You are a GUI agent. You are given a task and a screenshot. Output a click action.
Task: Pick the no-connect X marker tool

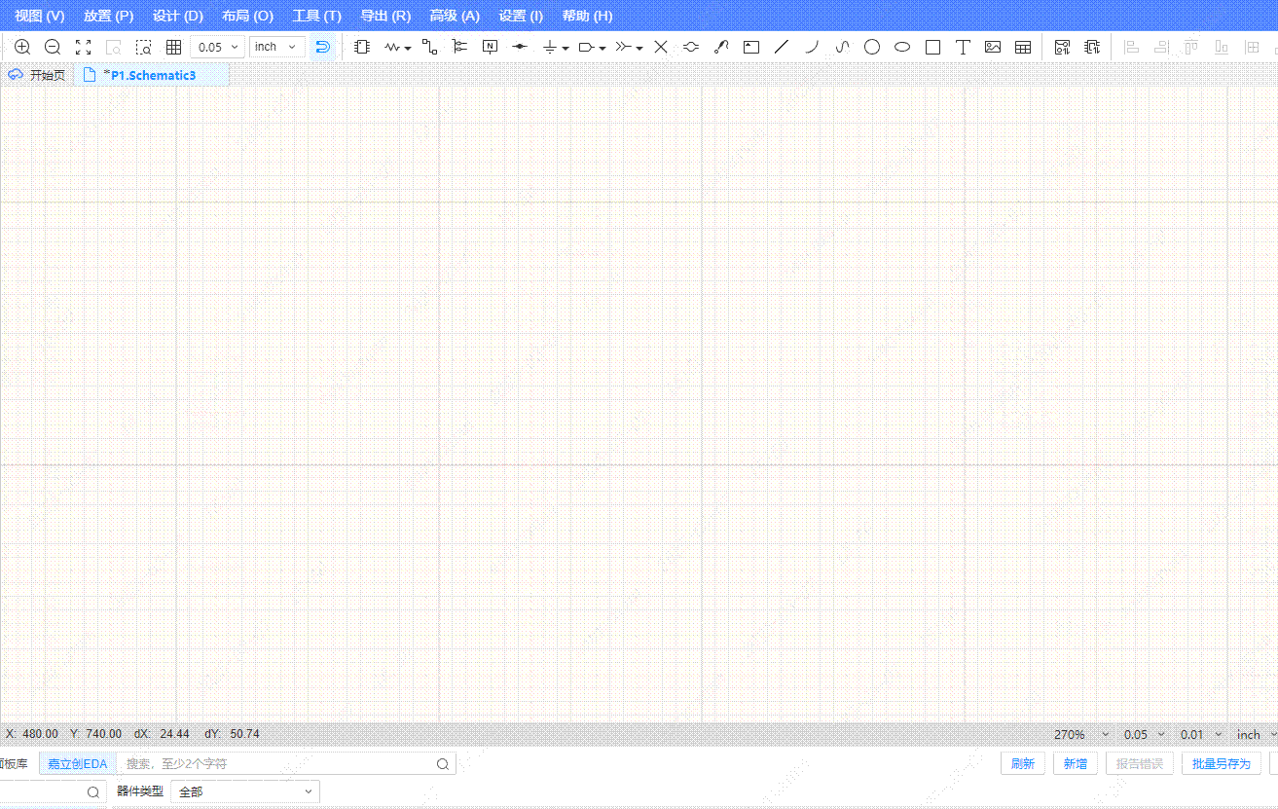[x=661, y=47]
